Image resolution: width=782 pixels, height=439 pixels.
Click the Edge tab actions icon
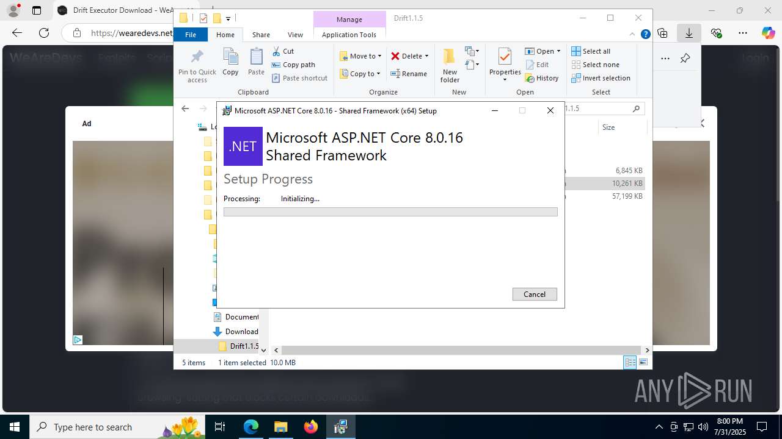coord(37,10)
